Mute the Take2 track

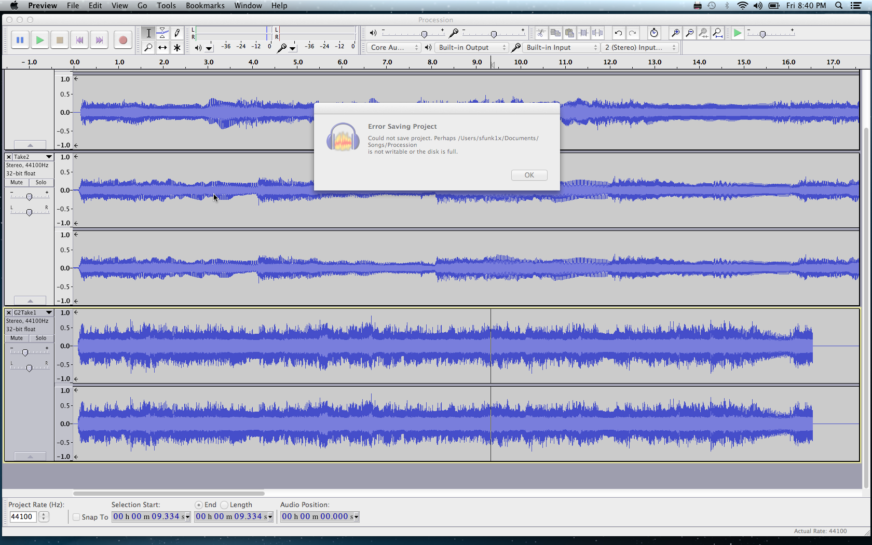17,183
